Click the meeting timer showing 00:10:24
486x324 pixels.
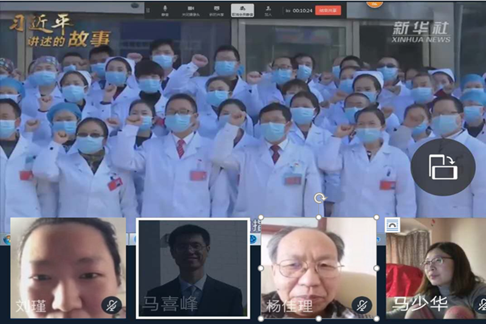(302, 10)
